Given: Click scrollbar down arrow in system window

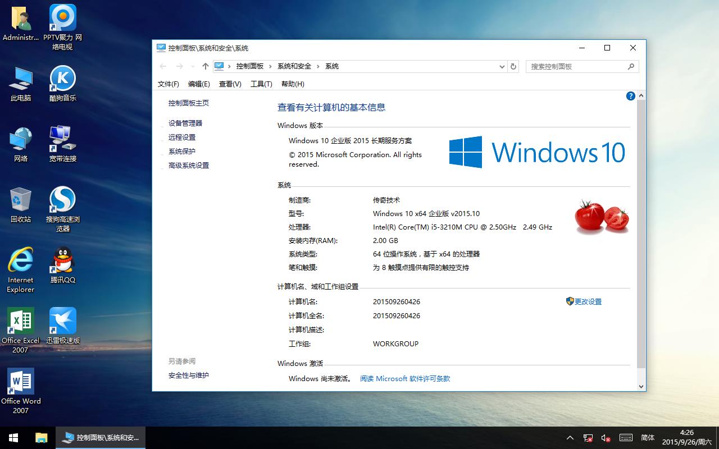Looking at the screenshot, I should coord(641,386).
